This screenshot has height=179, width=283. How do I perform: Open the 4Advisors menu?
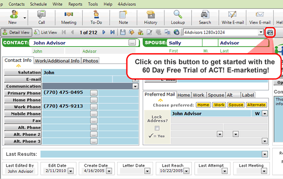coord(127,4)
